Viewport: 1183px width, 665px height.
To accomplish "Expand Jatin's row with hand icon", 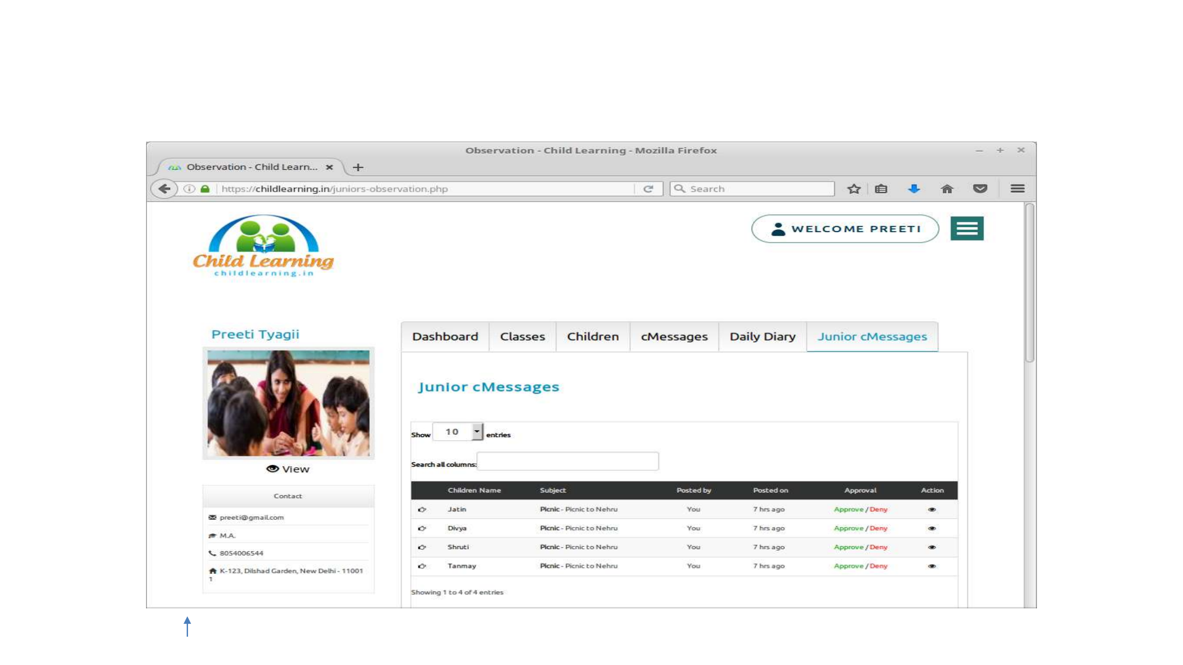I will pyautogui.click(x=422, y=510).
